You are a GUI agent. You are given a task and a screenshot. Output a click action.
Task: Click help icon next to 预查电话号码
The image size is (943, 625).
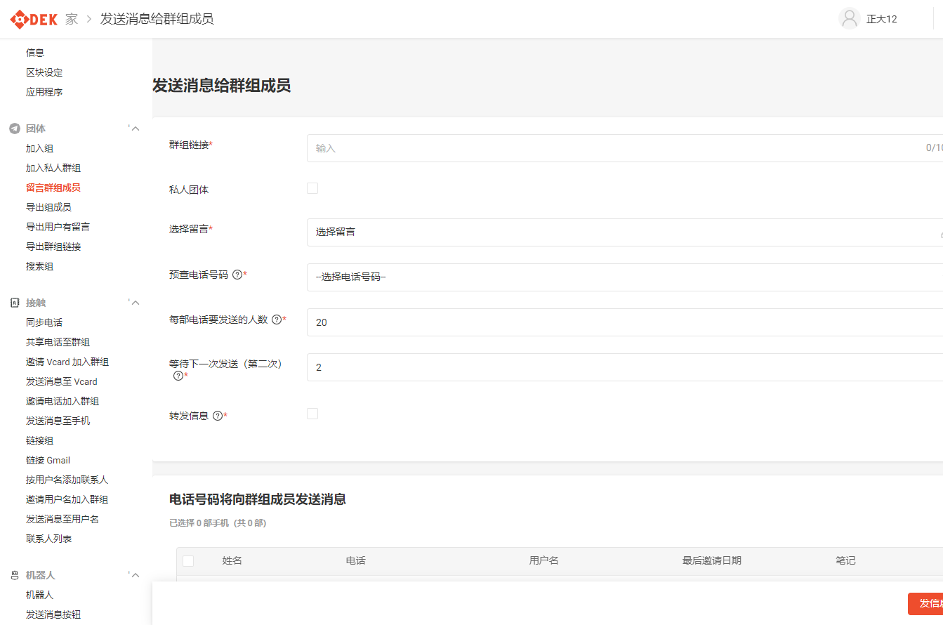(x=237, y=275)
